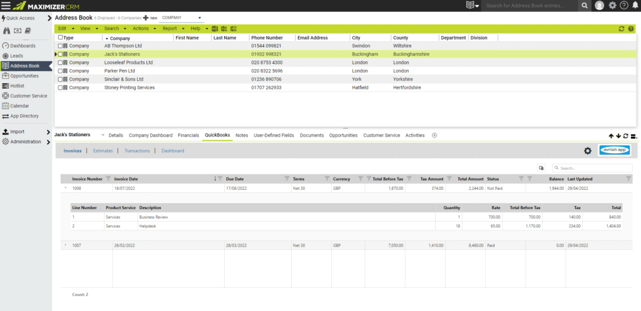Move to previous entry with up arrow
This screenshot has height=311, width=641.
(611, 136)
